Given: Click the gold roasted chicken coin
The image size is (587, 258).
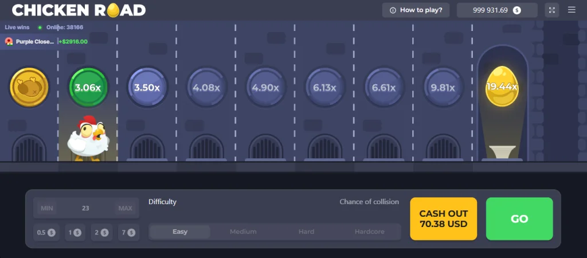Looking at the screenshot, I should (29, 87).
